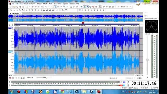The image size is (167, 94).
Task: Open the folder icon in taskbar
Action: tap(84, 92)
